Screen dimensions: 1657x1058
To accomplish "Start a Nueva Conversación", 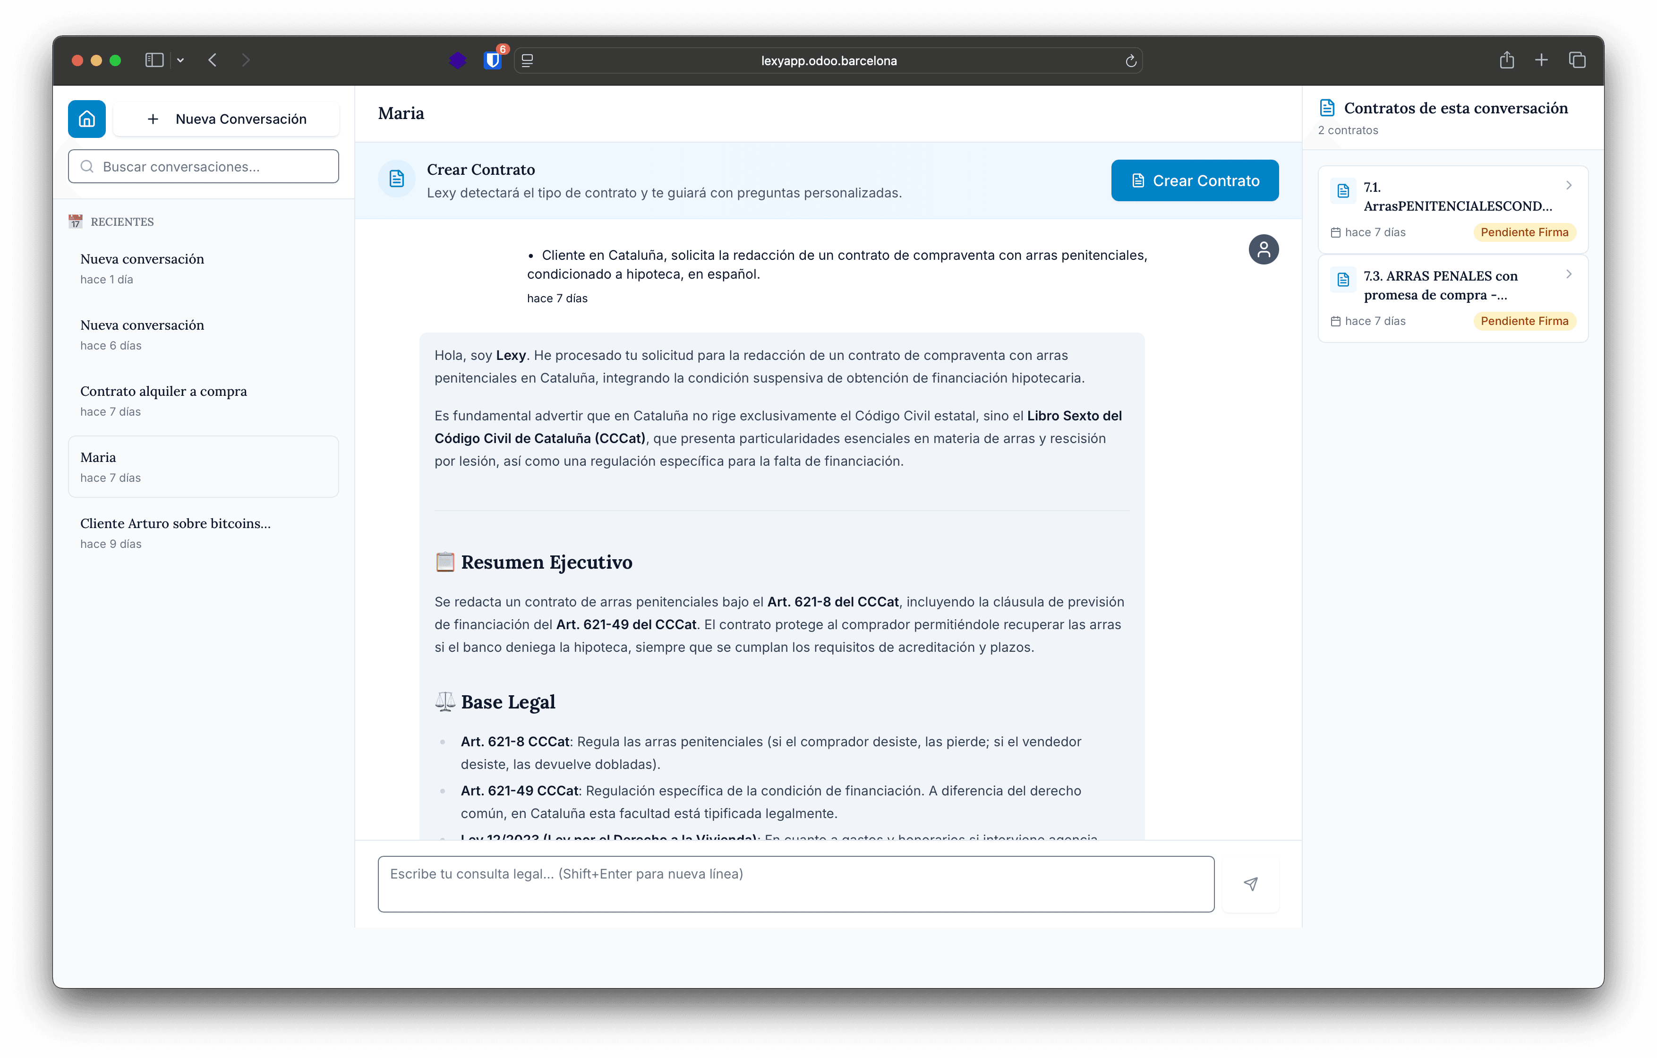I will pyautogui.click(x=226, y=119).
